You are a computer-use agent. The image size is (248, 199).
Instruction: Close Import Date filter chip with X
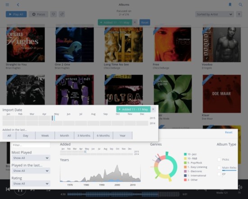point(153,109)
